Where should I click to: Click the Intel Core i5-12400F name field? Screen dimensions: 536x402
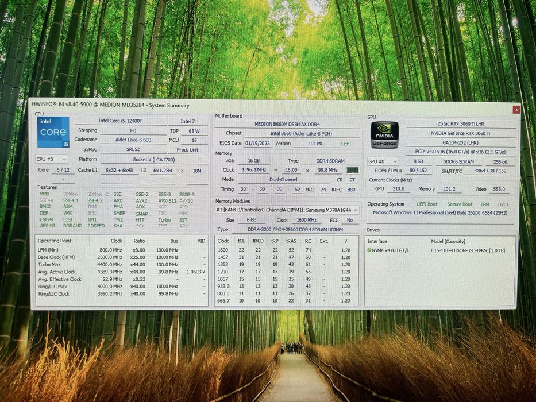[x=120, y=121]
